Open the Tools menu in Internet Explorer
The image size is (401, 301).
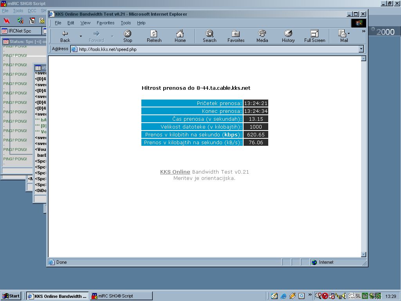tap(126, 23)
